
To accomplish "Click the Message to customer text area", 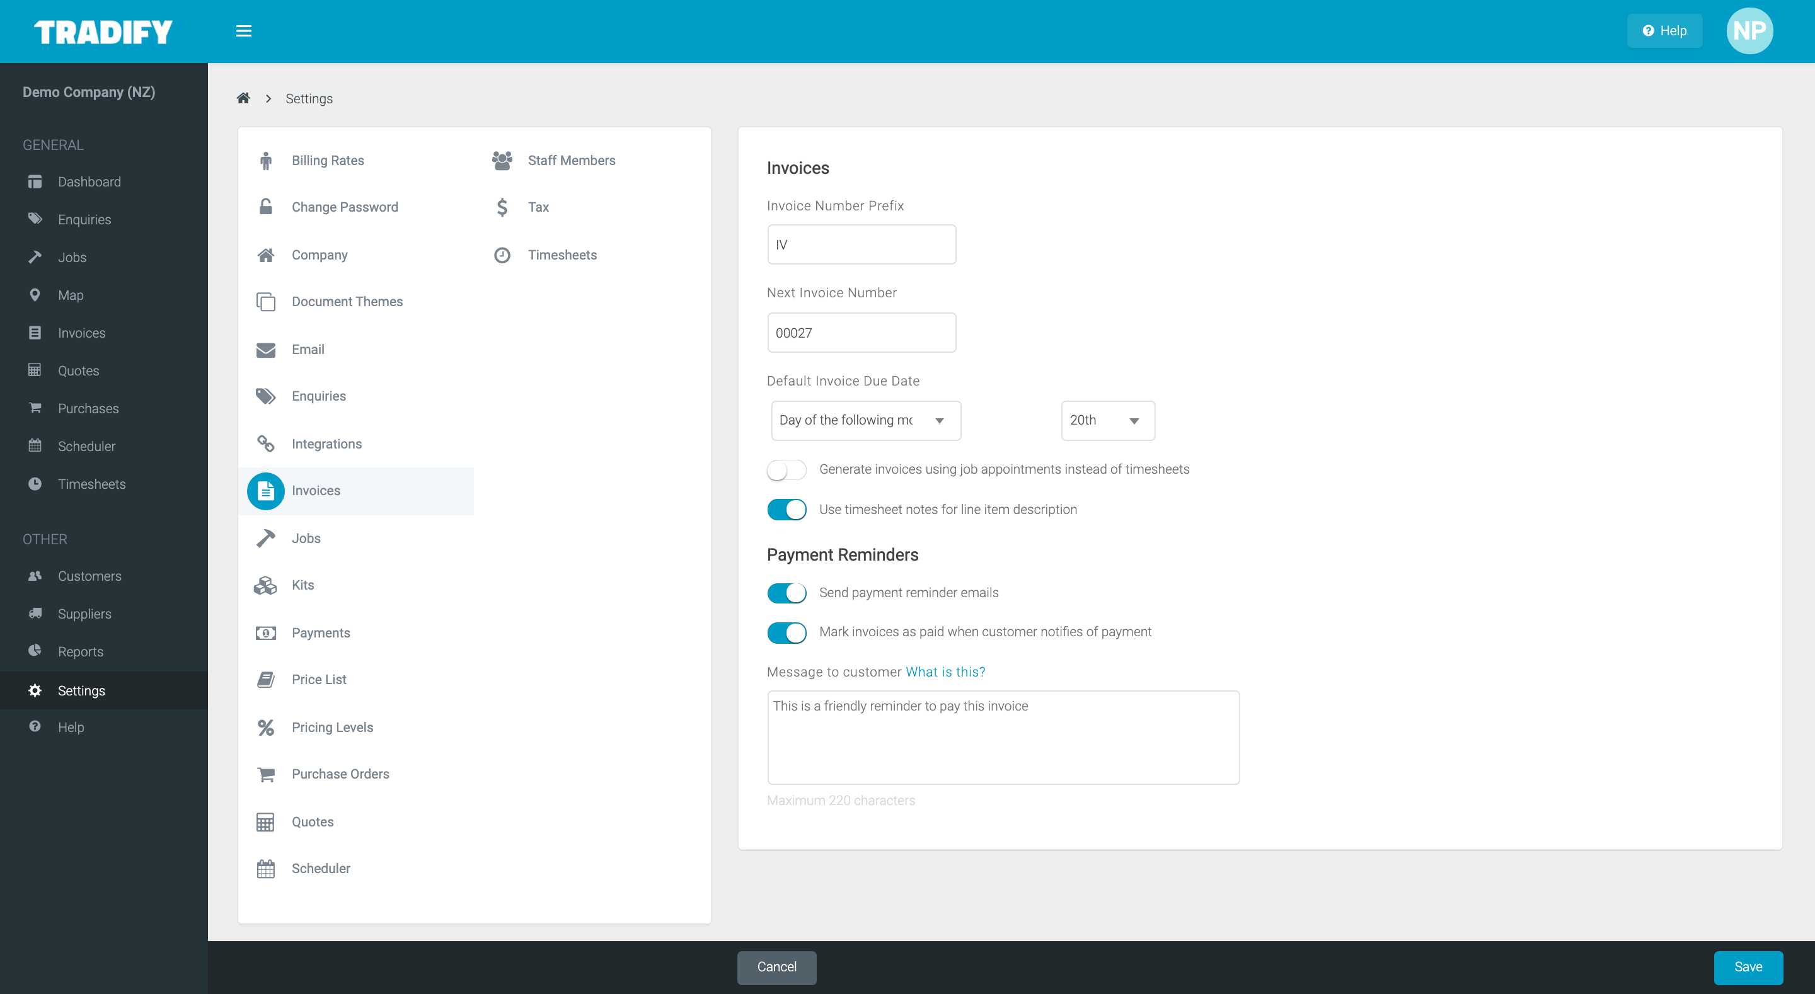I will point(1003,738).
